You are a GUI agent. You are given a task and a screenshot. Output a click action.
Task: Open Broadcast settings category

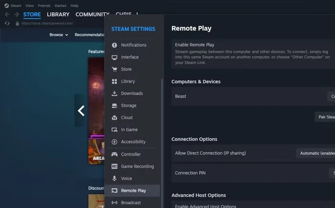click(133, 203)
